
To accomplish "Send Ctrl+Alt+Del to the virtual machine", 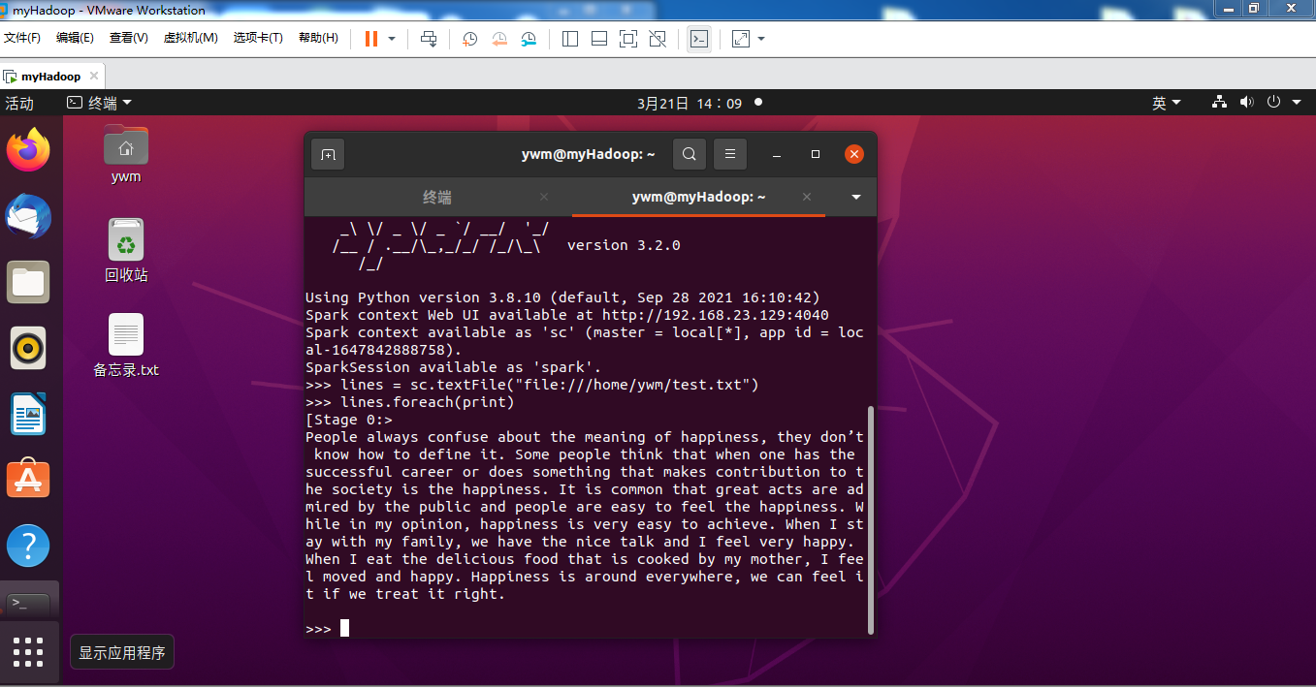I will pos(429,39).
